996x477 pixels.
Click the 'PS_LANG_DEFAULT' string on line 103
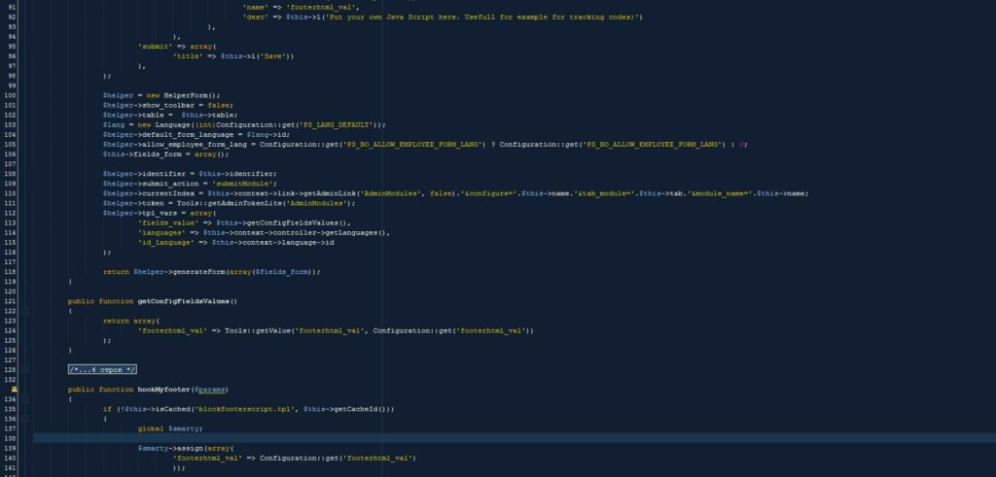pos(338,125)
